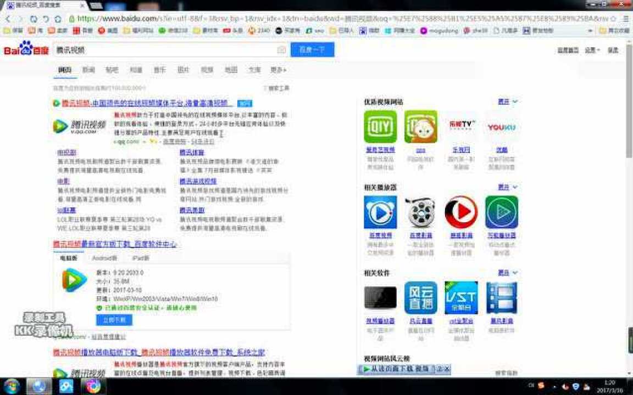
Task: Click blue download button in software card
Action: coord(114,320)
